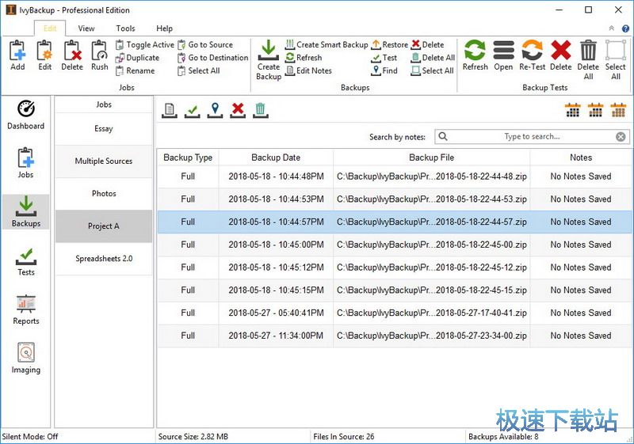
Task: Click the Edit Notes button
Action: (x=308, y=70)
